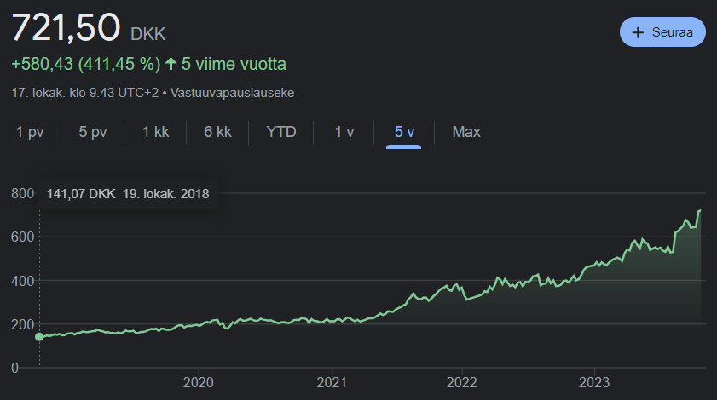
Task: Click the 2021 year axis marker
Action: (x=329, y=383)
